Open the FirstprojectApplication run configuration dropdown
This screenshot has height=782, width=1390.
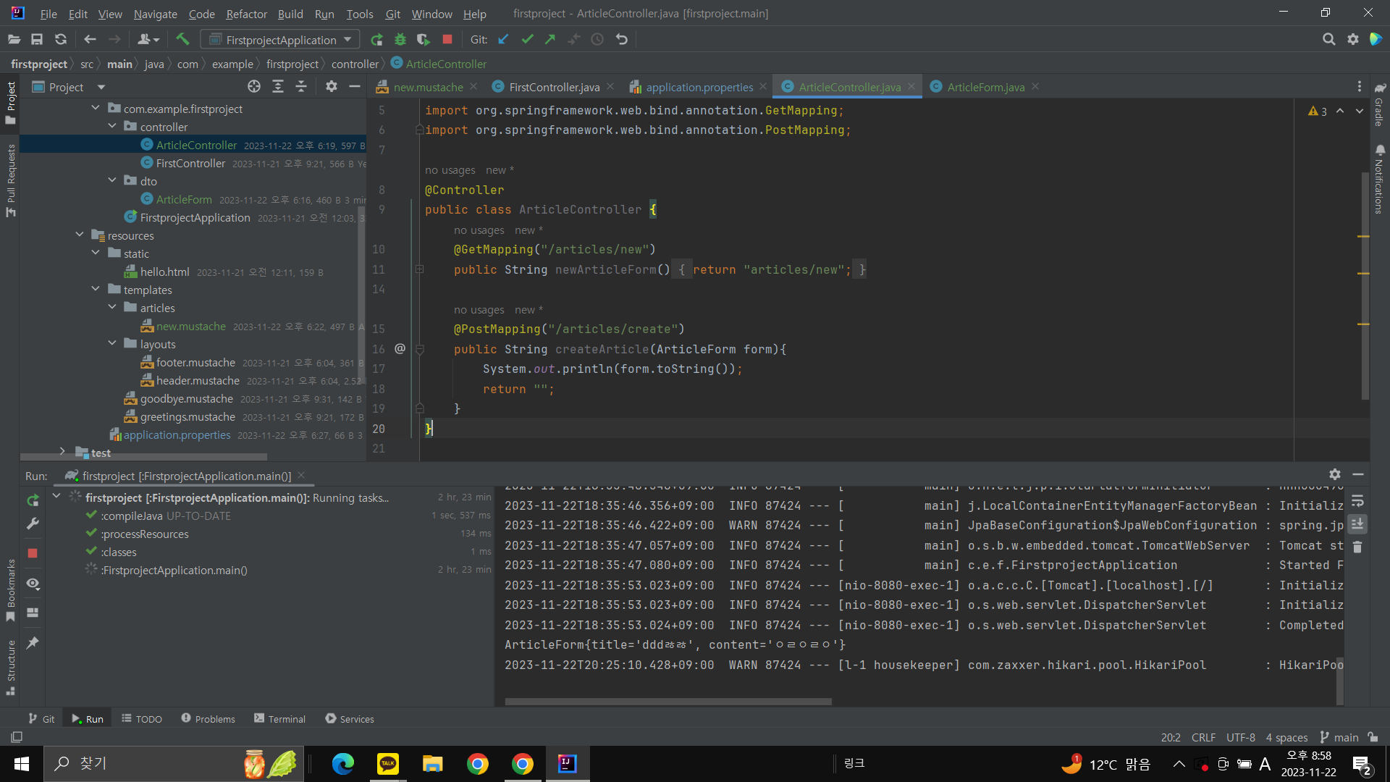tap(281, 40)
